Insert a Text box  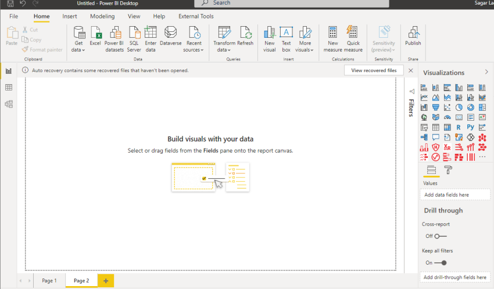[286, 39]
